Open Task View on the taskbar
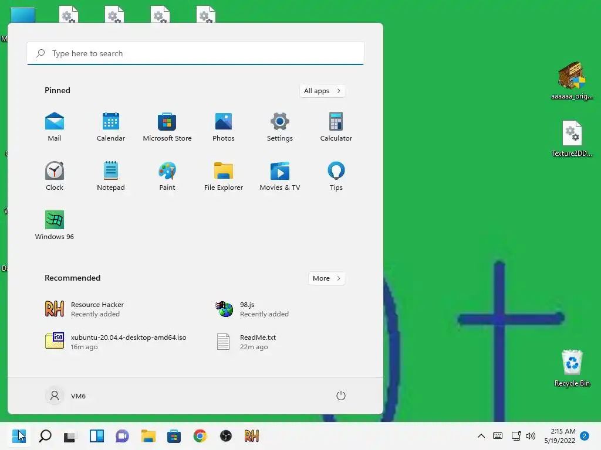Image resolution: width=601 pixels, height=450 pixels. 70,436
